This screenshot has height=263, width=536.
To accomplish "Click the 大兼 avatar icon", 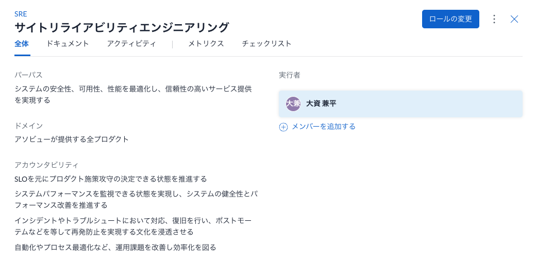I will (x=293, y=104).
